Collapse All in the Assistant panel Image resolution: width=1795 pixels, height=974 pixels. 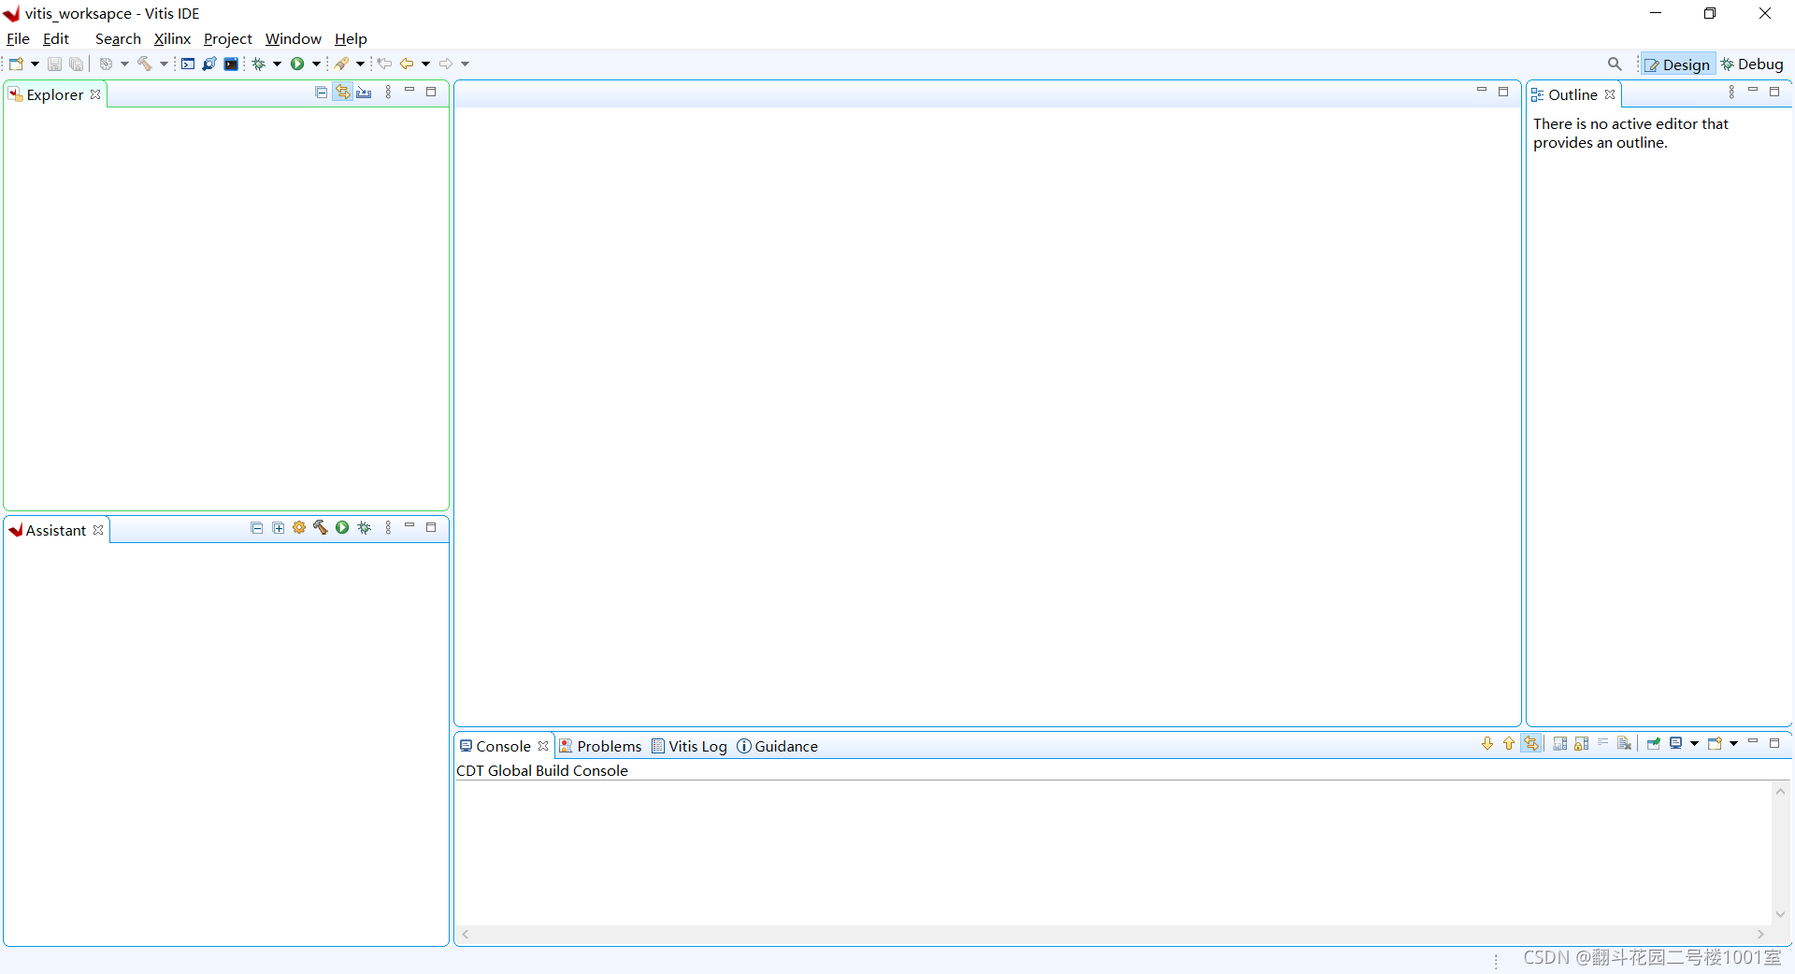click(257, 527)
